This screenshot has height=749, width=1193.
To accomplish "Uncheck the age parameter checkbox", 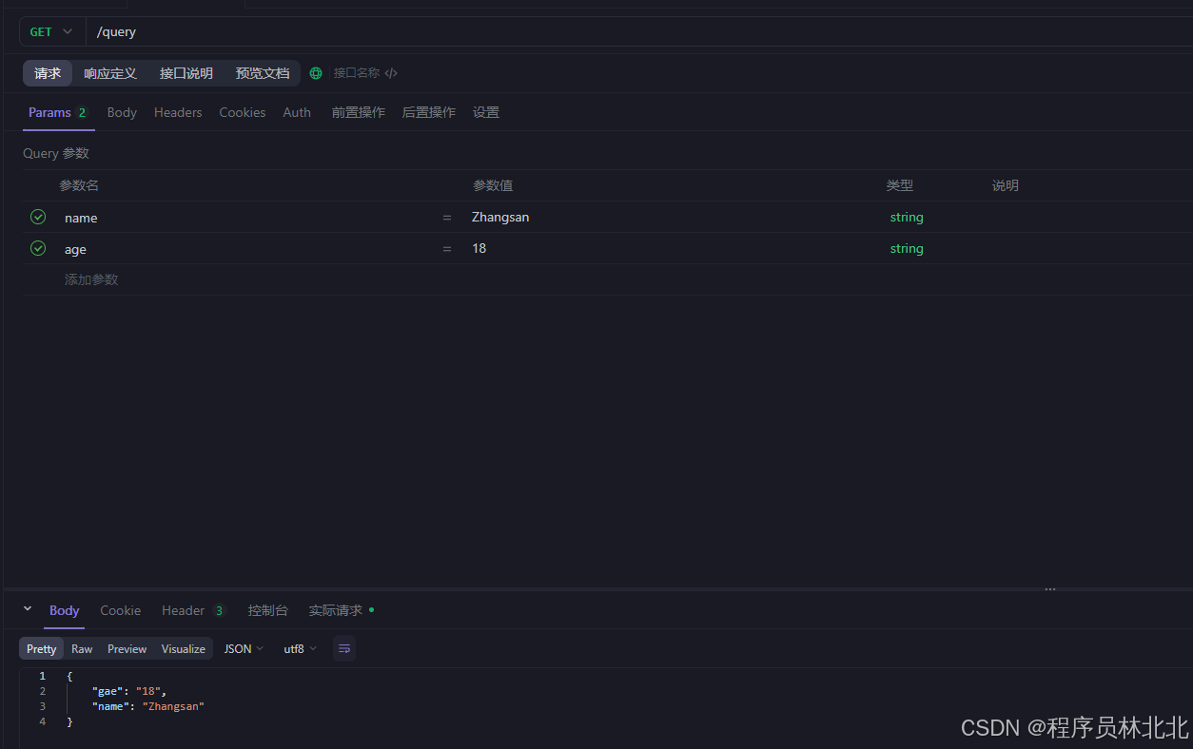I will pyautogui.click(x=38, y=248).
